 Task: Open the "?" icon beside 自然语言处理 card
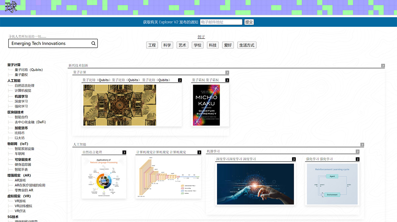(x=124, y=152)
